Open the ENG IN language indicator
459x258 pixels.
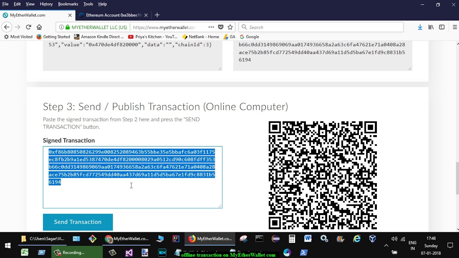pos(413,246)
